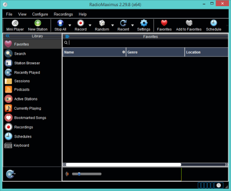Select Favorites in the Library sidebar
Image resolution: width=231 pixels, height=191 pixels.
32,44
